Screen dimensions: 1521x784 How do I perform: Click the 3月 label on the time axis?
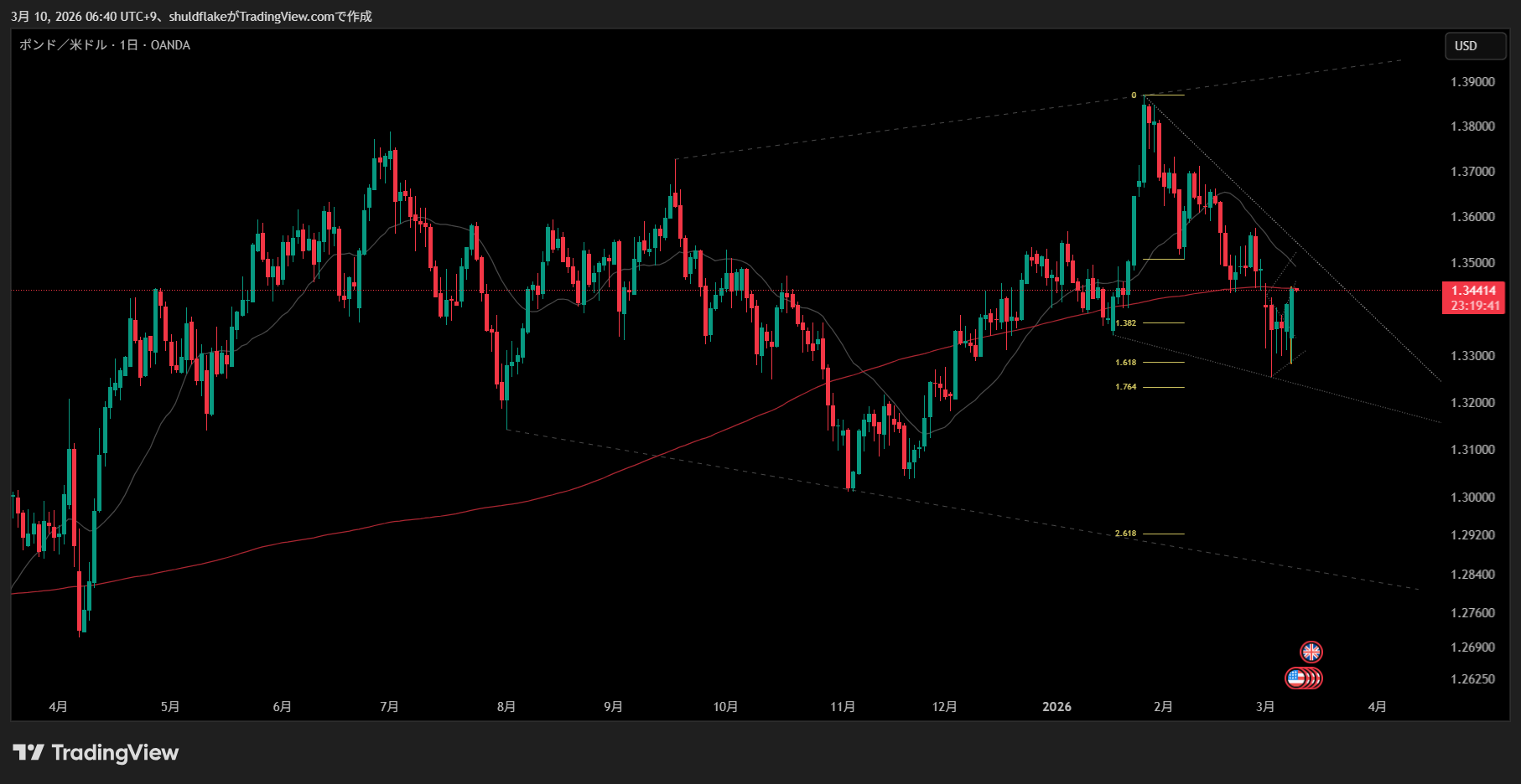click(x=1265, y=707)
